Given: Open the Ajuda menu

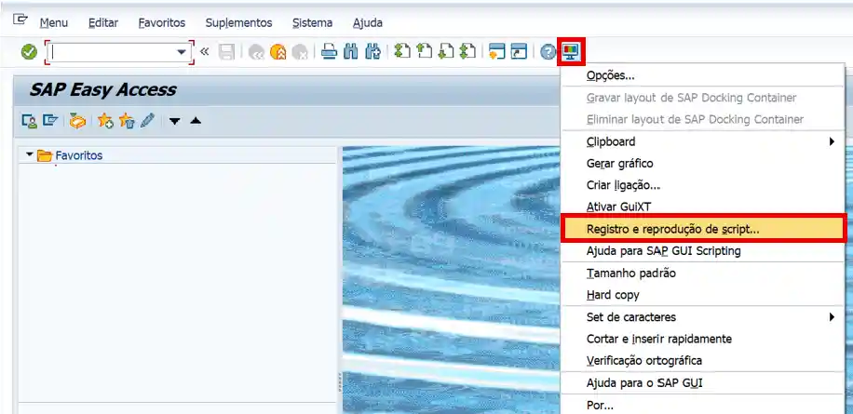Looking at the screenshot, I should tap(368, 23).
